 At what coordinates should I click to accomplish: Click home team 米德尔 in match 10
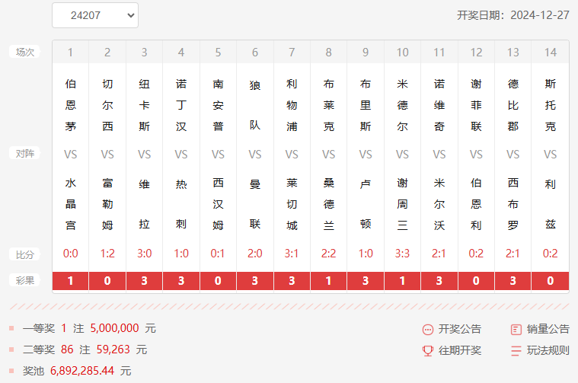[402, 105]
